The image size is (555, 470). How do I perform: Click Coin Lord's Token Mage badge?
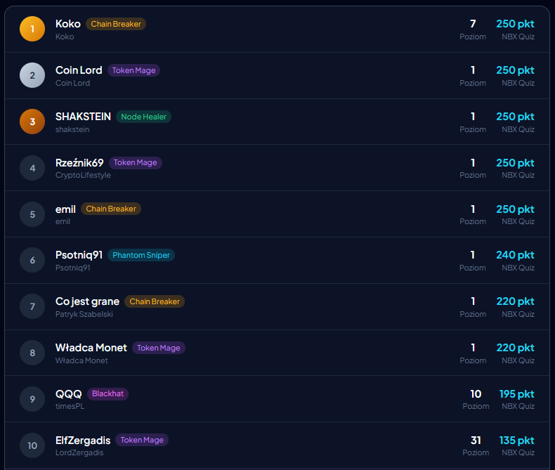tap(133, 70)
